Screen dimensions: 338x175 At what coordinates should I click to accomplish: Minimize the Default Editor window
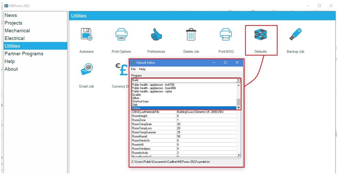214,62
